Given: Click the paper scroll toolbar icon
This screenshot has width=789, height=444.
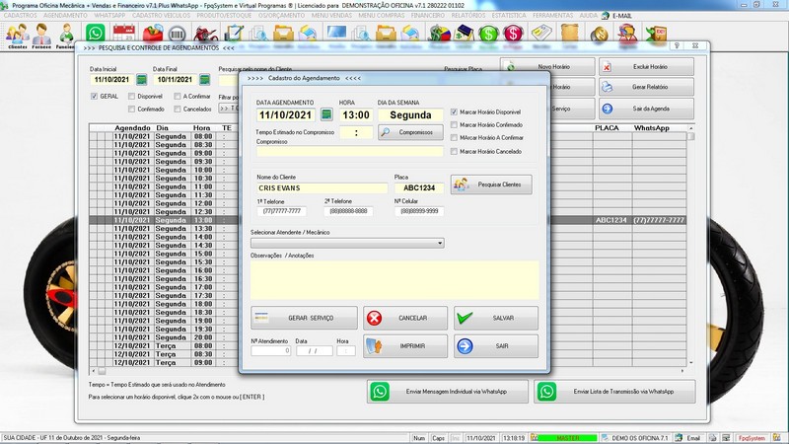Looking at the screenshot, I should pyautogui.click(x=570, y=34).
